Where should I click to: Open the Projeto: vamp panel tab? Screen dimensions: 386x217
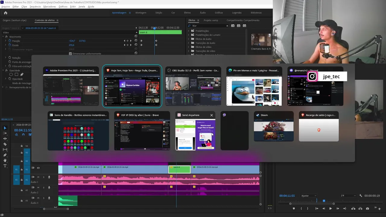[x=211, y=20]
